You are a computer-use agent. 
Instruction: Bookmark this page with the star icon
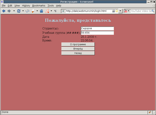coord(117,11)
